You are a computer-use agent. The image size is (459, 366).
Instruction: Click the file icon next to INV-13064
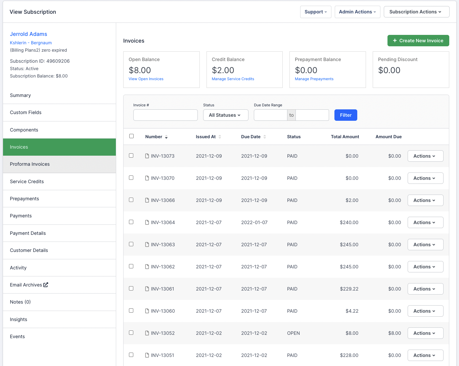coord(147,222)
